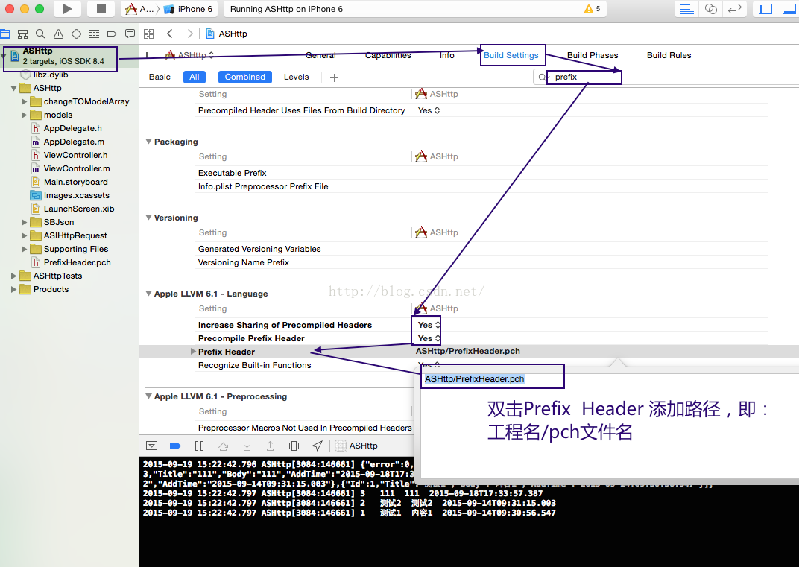Show the standard editor
This screenshot has height=567, width=799.
point(687,9)
